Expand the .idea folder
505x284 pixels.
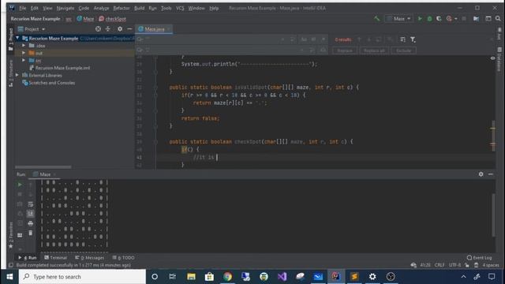click(24, 46)
